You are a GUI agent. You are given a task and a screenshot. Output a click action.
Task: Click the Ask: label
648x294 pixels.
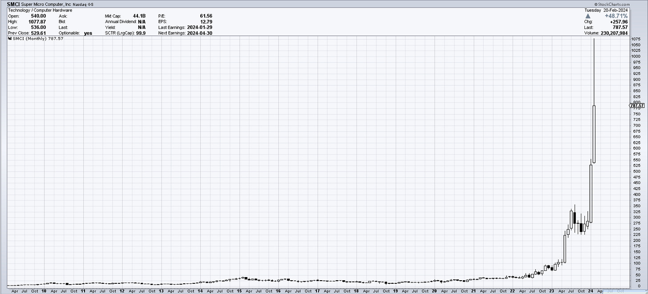click(x=63, y=16)
